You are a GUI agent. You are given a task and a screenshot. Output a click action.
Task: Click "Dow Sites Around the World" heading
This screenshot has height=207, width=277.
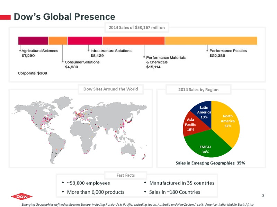[110, 89]
